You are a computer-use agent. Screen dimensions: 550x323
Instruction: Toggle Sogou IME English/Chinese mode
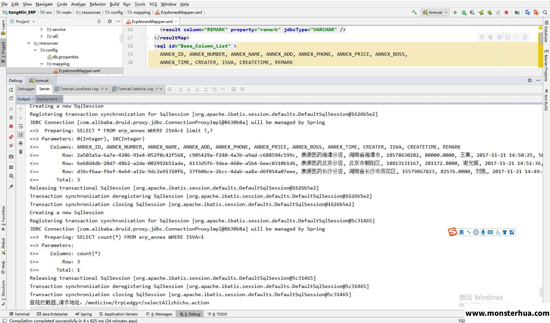point(462,232)
